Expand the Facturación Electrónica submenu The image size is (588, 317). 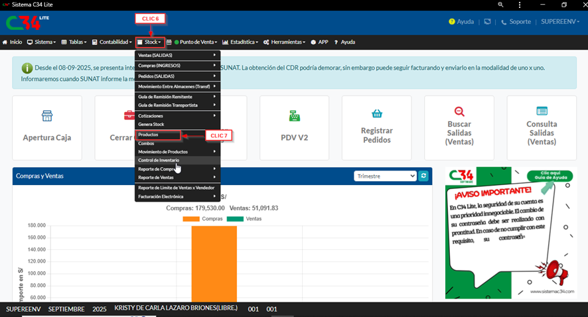(177, 196)
